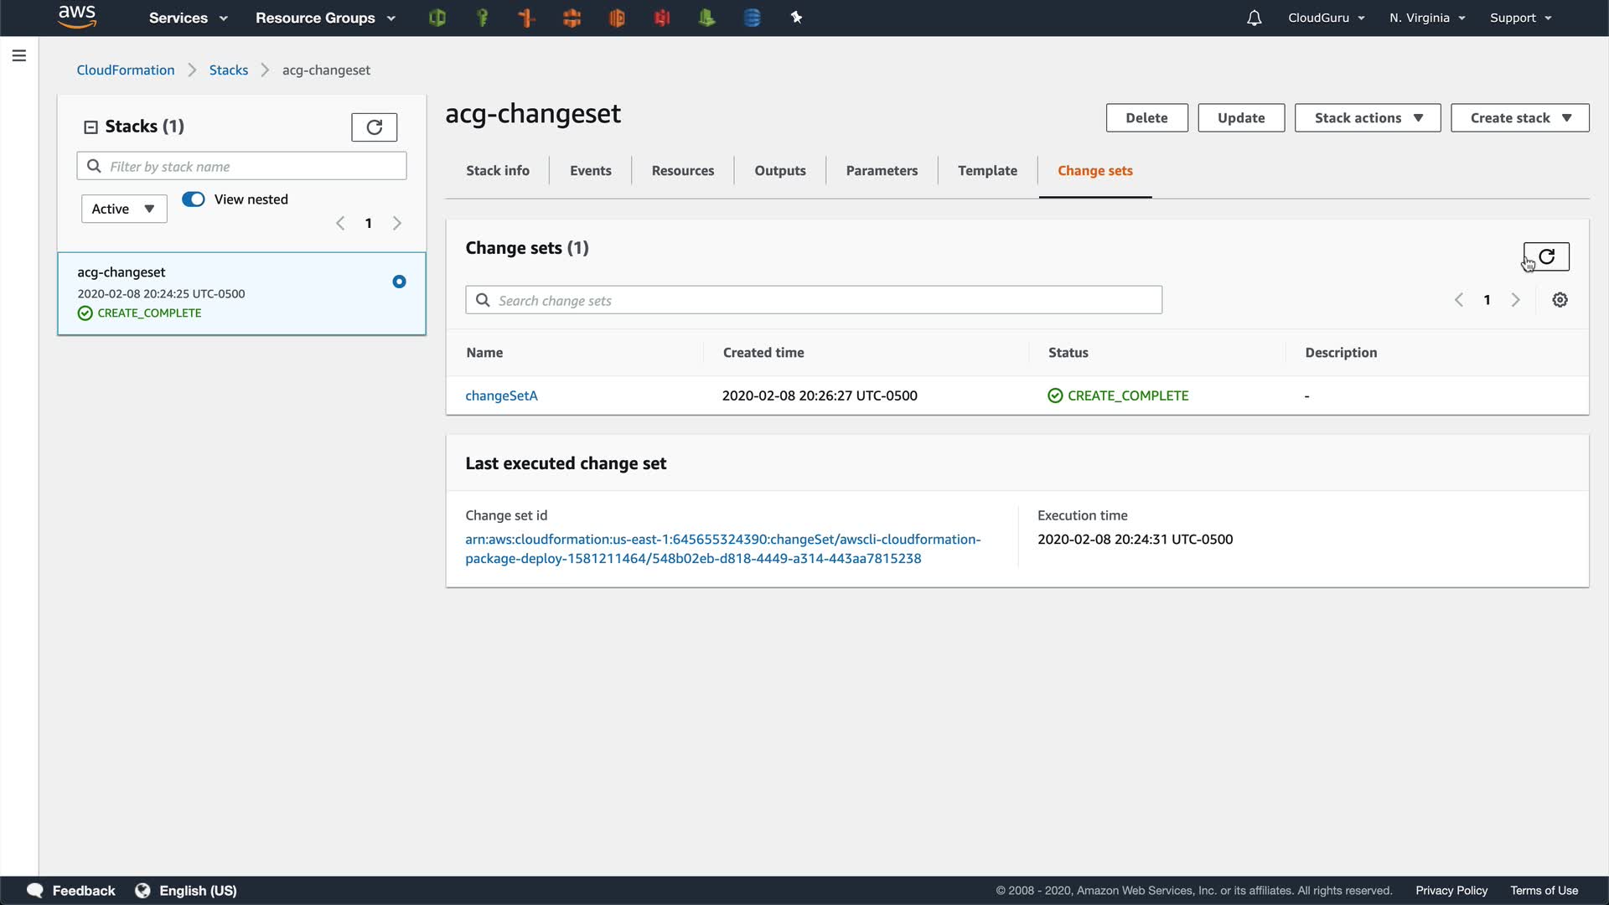The height and width of the screenshot is (905, 1609).
Task: Click the green key IAM shortcut icon
Action: 482,18
